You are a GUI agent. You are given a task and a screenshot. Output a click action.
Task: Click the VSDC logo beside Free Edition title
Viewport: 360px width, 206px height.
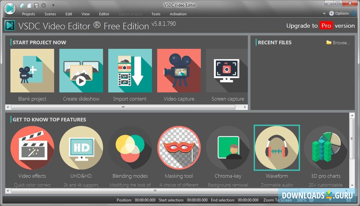(10, 26)
